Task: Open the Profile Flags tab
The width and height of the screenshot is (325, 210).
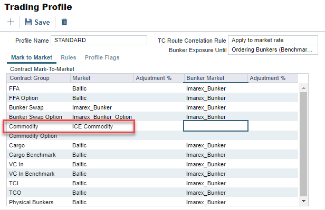Action: click(102, 57)
